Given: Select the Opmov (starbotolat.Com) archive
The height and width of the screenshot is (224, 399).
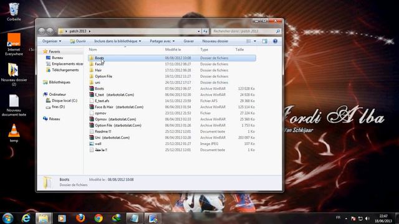Looking at the screenshot, I should click(172, 119).
